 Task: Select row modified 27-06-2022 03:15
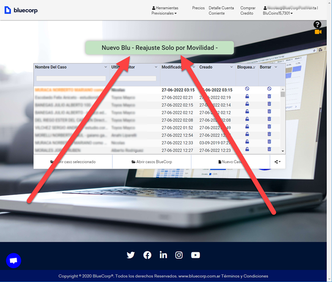pos(157,90)
